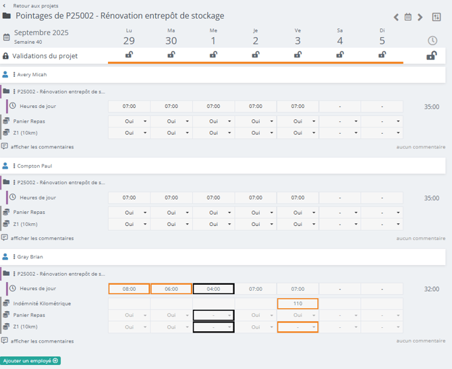Click the sort order icon at top right

(x=436, y=17)
